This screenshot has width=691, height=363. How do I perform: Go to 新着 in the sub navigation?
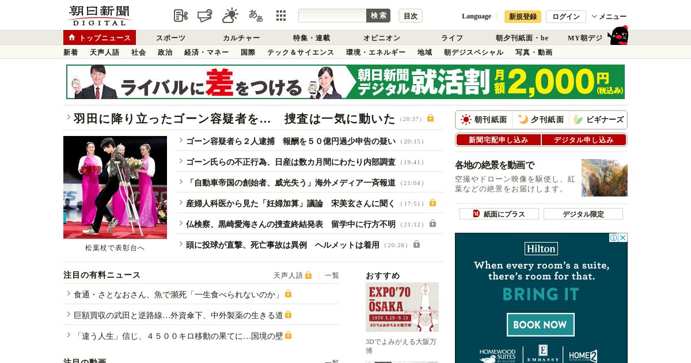point(71,52)
